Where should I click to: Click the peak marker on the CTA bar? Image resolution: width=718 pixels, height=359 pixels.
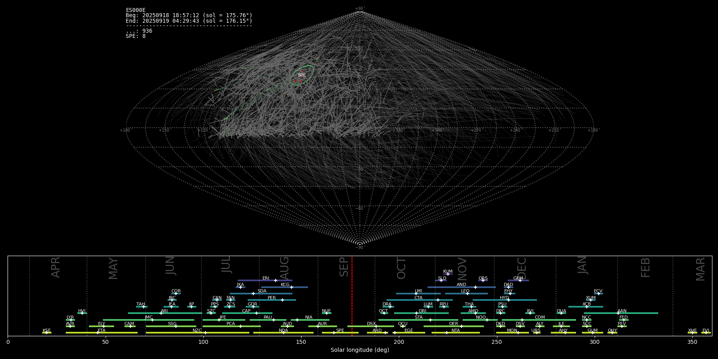click(438, 300)
